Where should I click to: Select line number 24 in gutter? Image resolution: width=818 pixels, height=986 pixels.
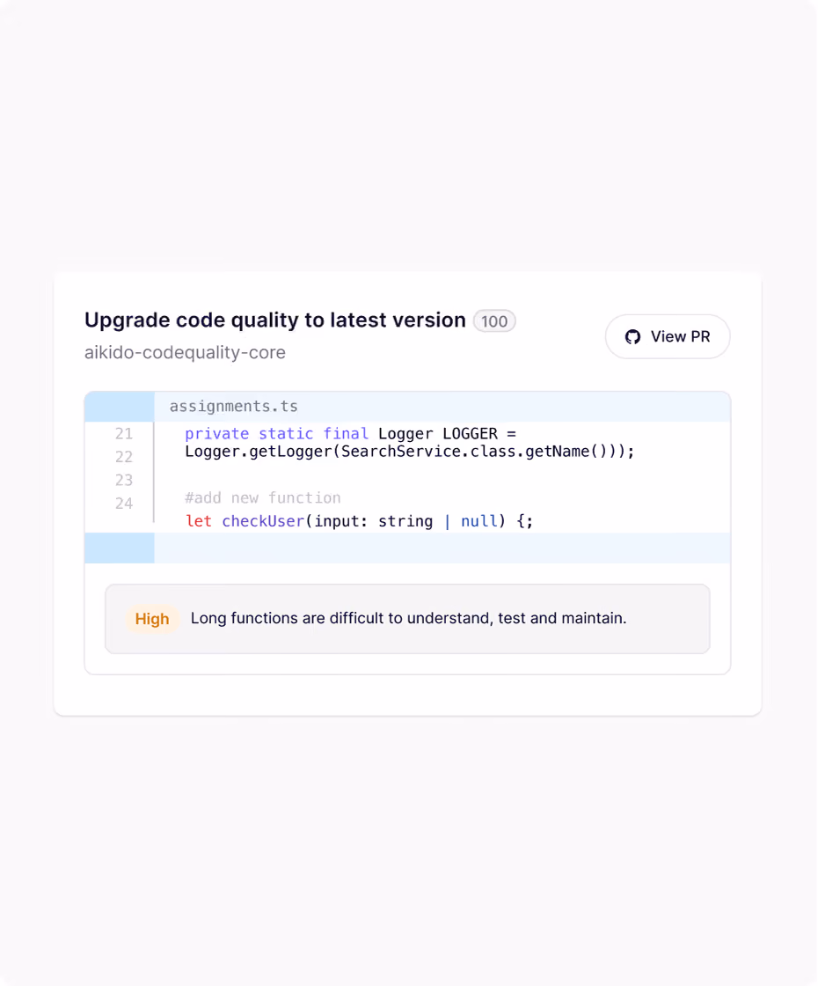click(124, 503)
